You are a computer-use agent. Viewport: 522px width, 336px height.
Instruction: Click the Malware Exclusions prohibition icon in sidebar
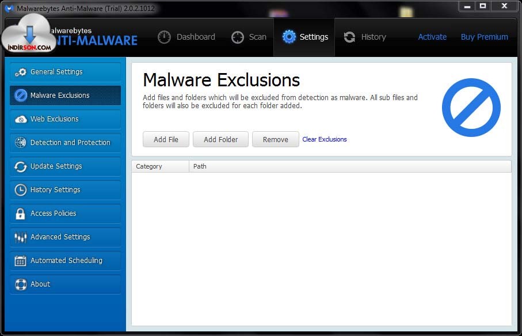point(21,96)
